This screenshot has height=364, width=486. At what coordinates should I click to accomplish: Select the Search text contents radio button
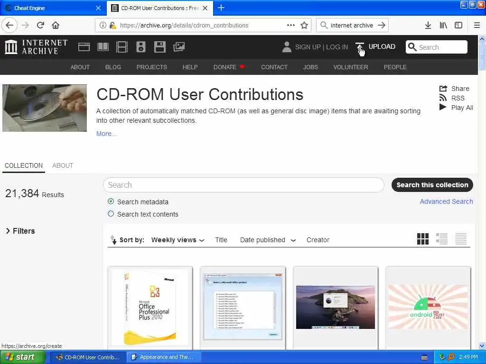click(x=111, y=214)
